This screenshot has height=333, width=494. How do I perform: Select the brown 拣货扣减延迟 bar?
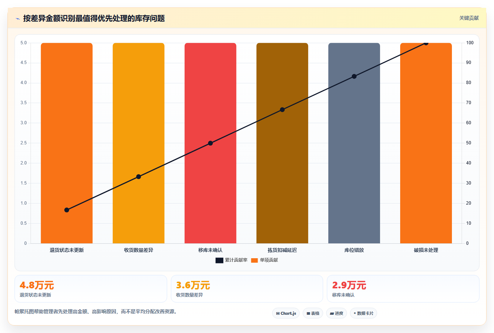(282, 143)
